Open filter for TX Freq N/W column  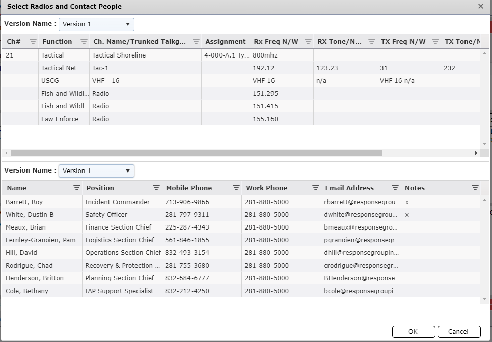pyautogui.click(x=435, y=41)
